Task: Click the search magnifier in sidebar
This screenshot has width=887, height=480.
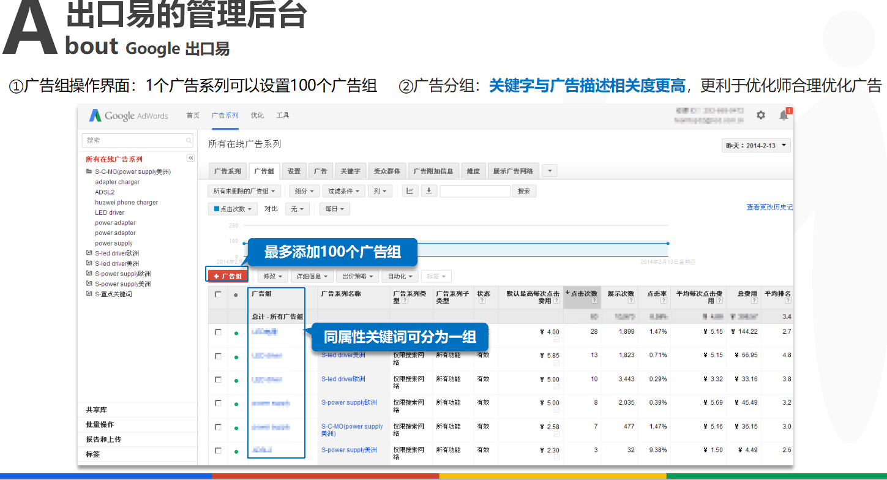Action: 189,141
